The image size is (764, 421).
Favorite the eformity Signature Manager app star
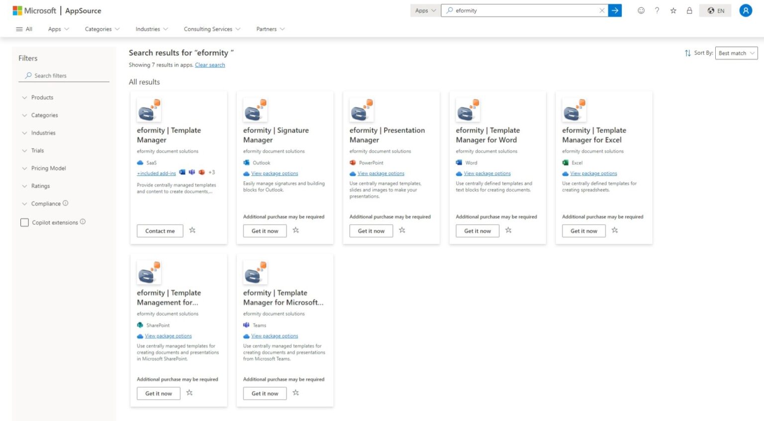pos(296,230)
